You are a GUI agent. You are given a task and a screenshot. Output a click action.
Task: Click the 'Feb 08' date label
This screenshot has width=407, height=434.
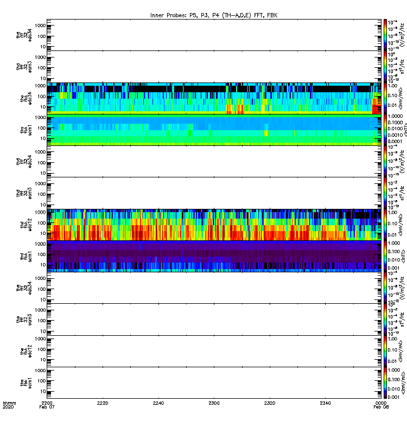[381, 407]
